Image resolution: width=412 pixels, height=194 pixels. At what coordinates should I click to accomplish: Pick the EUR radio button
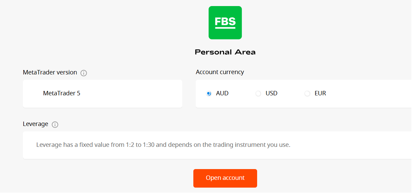click(x=307, y=94)
